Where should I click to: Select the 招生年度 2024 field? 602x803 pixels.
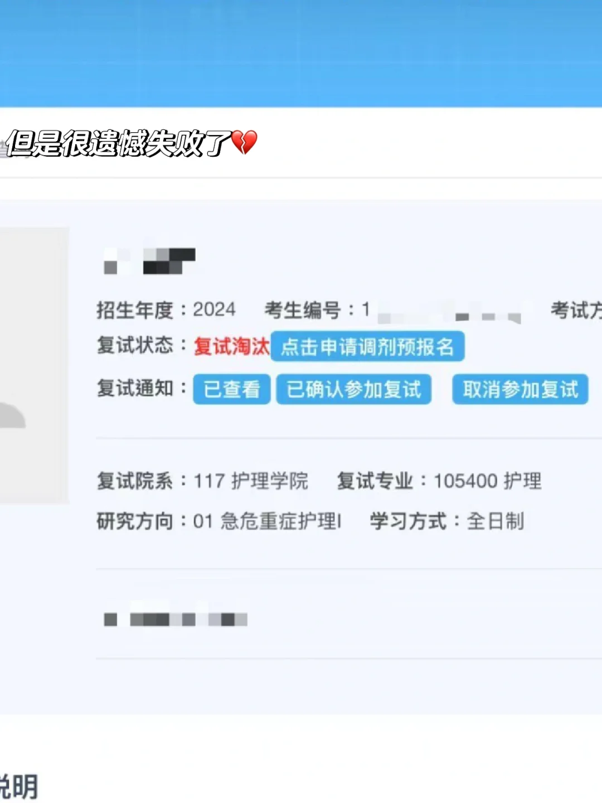click(166, 309)
